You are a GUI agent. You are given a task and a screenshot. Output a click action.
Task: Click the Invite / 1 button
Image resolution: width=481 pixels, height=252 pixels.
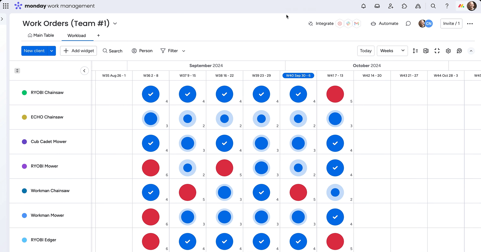click(451, 24)
